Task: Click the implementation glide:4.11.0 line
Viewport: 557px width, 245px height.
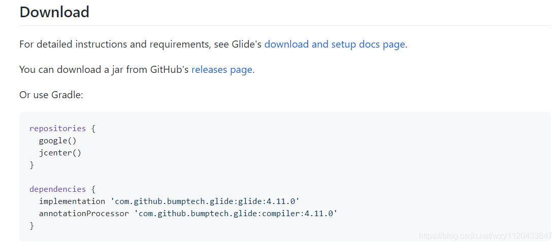Action: point(170,201)
